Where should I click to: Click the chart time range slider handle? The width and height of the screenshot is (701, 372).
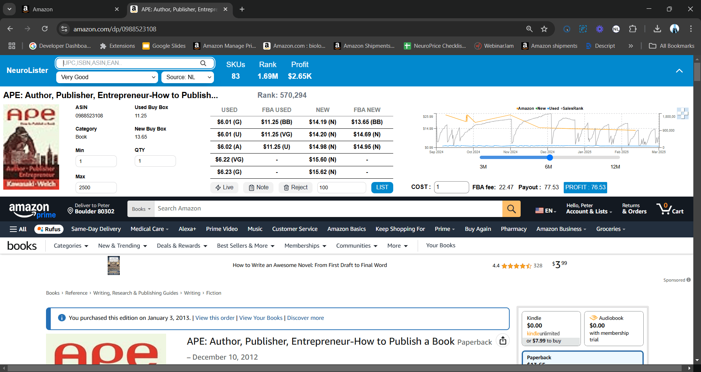click(550, 158)
